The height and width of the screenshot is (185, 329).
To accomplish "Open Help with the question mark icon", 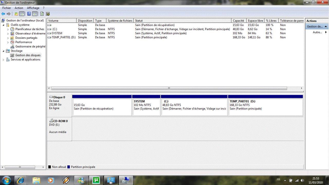I will tap(29, 14).
